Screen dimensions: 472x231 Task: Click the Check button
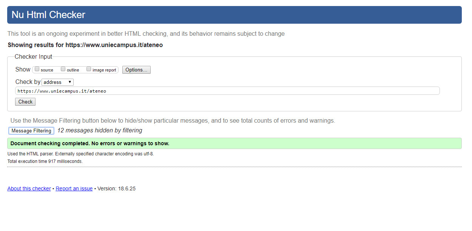[x=25, y=102]
